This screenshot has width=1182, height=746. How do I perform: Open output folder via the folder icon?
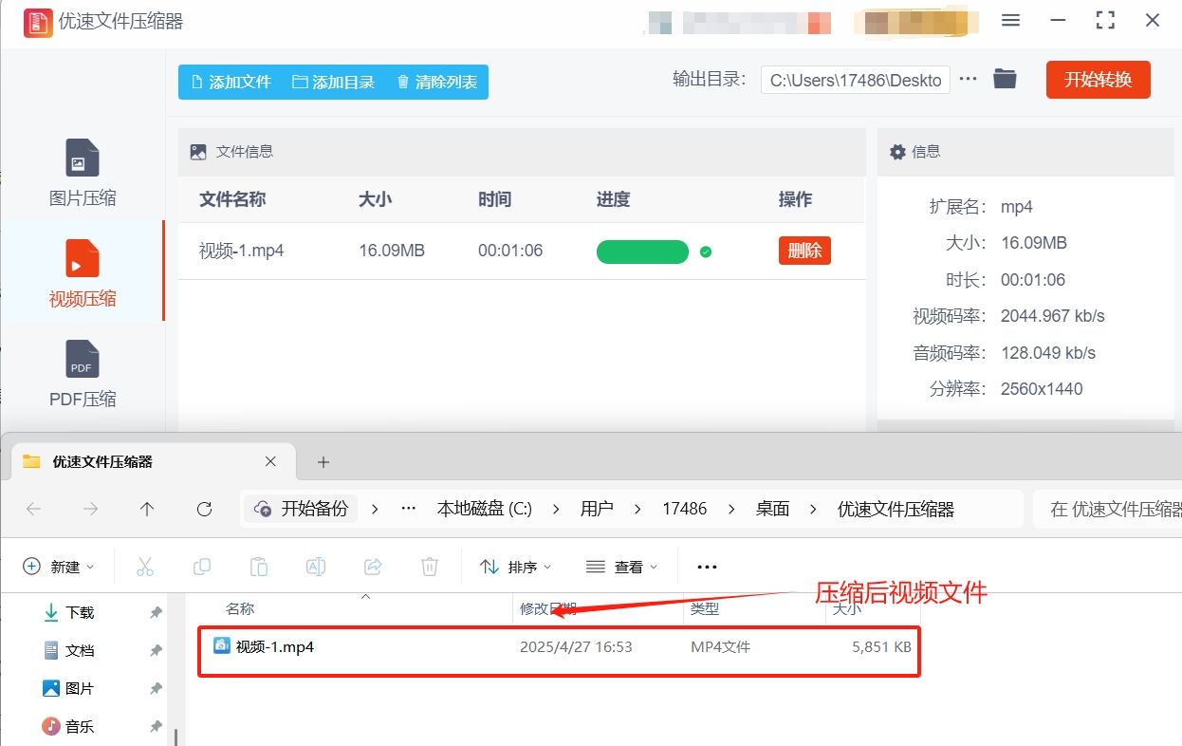click(1005, 80)
